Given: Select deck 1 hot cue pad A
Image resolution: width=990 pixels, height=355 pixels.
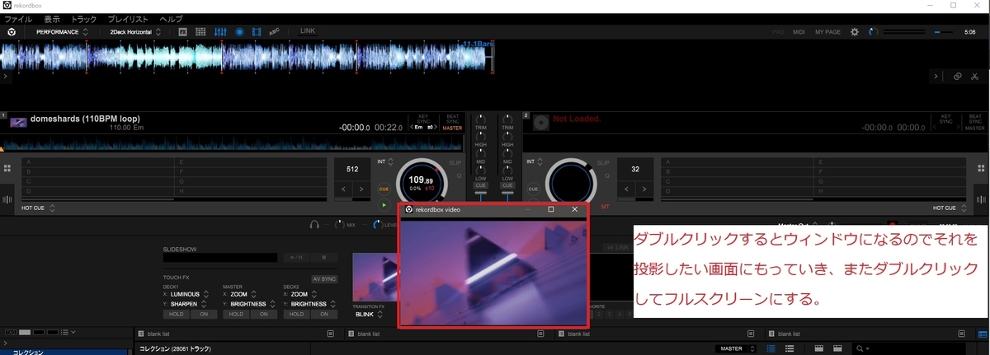Looking at the screenshot, I should pyautogui.click(x=99, y=161).
